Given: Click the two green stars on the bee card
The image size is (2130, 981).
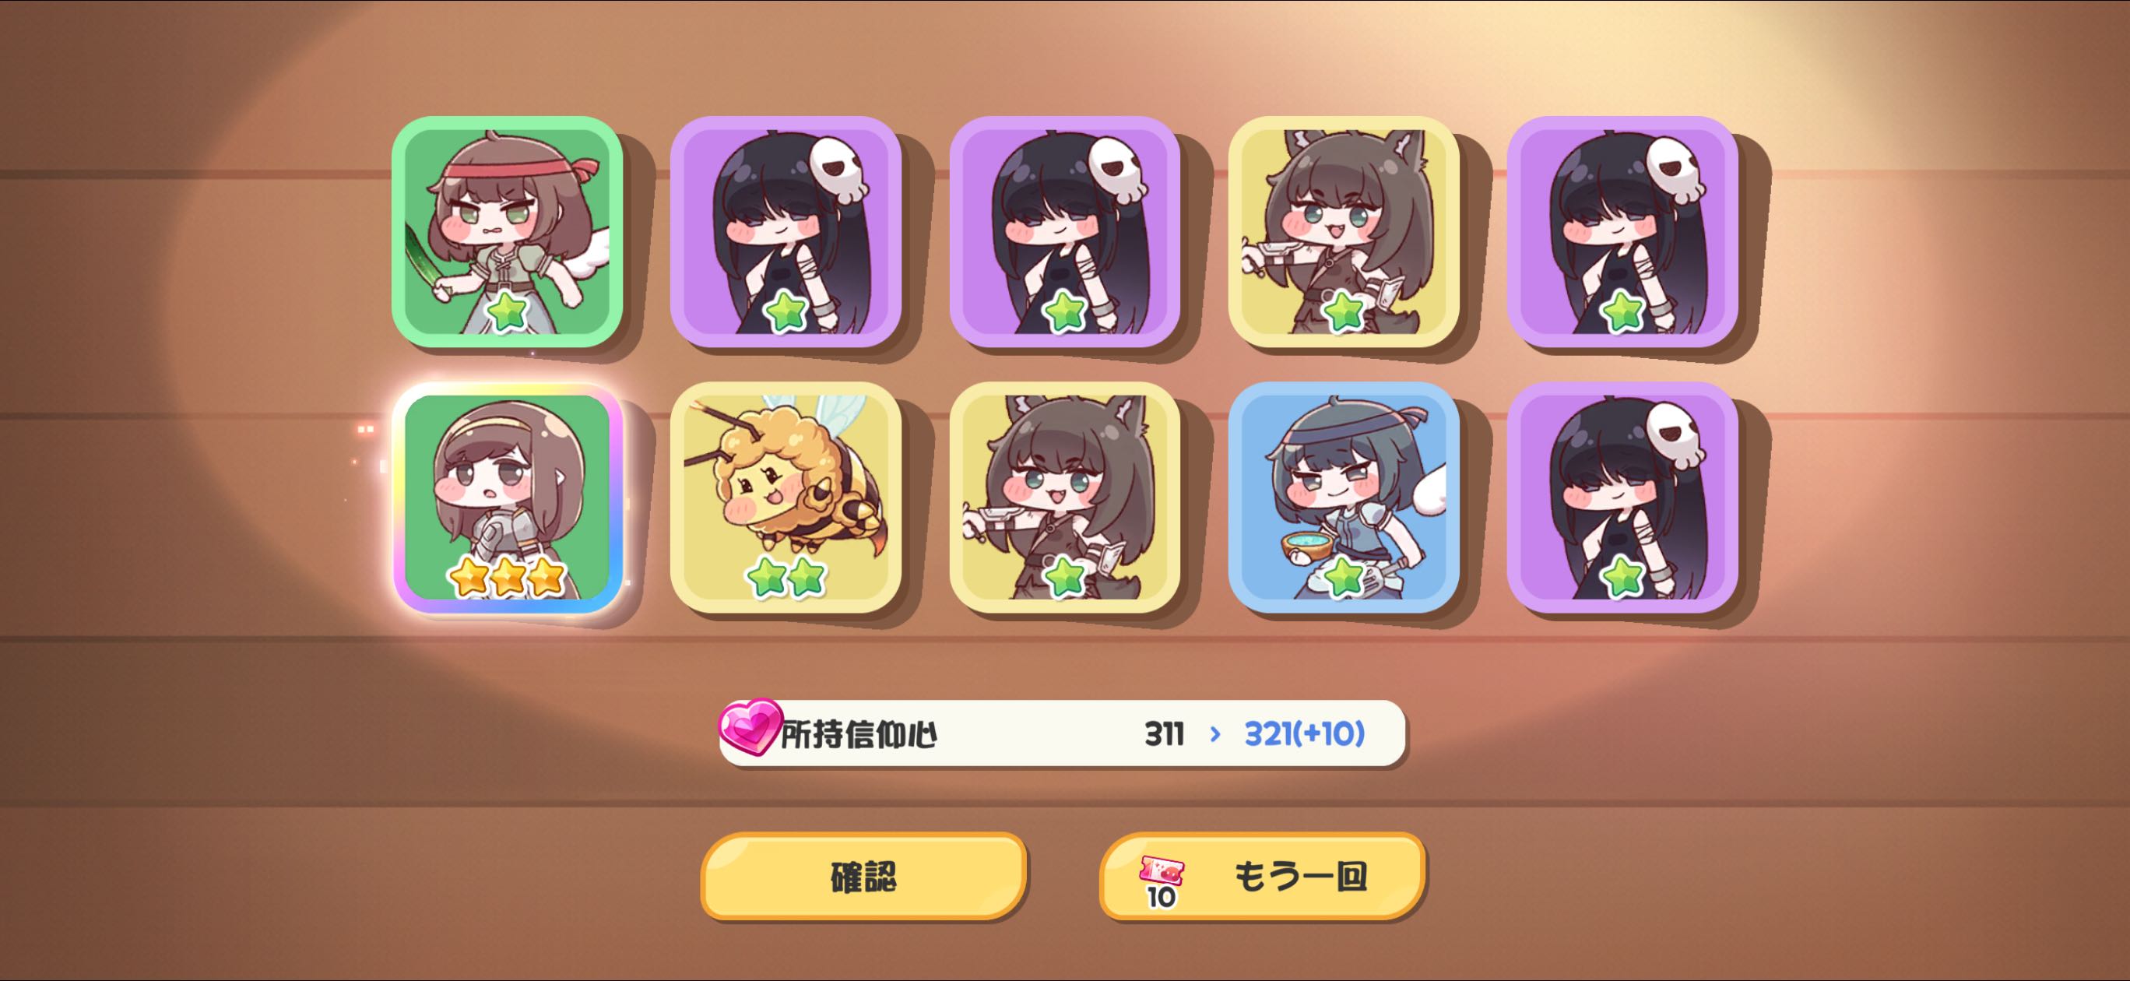Looking at the screenshot, I should point(786,575).
